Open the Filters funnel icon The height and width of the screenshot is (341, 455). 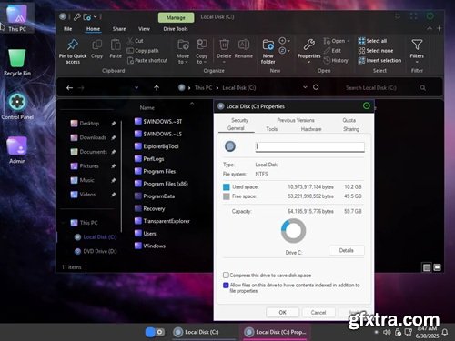417,45
